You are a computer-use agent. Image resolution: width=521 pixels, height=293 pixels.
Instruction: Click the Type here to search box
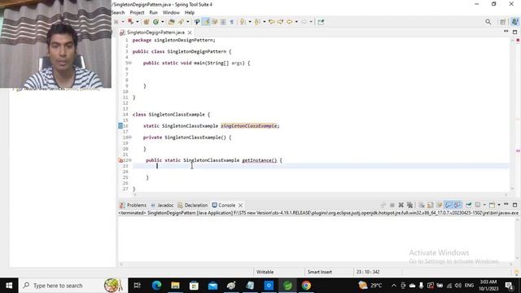(x=73, y=286)
